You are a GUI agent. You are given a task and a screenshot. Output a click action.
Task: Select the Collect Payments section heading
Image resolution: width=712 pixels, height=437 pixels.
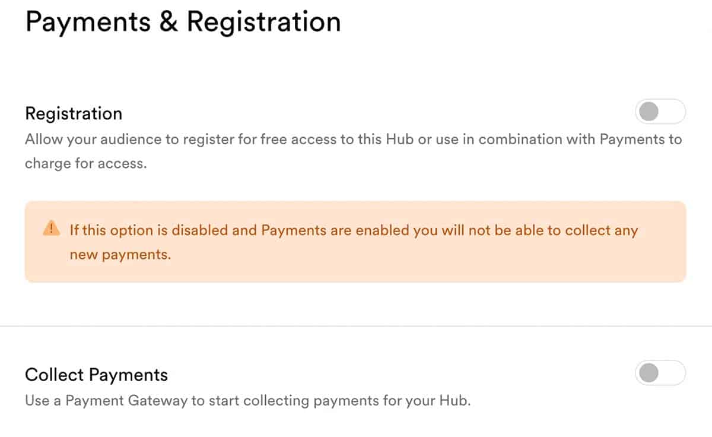96,375
